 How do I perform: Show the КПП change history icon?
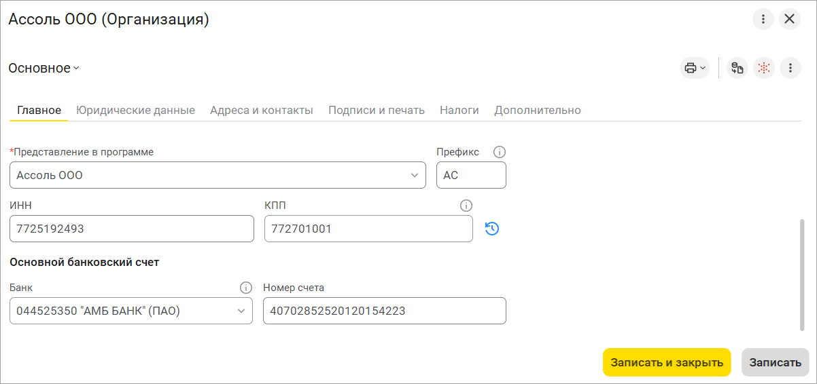(x=492, y=229)
